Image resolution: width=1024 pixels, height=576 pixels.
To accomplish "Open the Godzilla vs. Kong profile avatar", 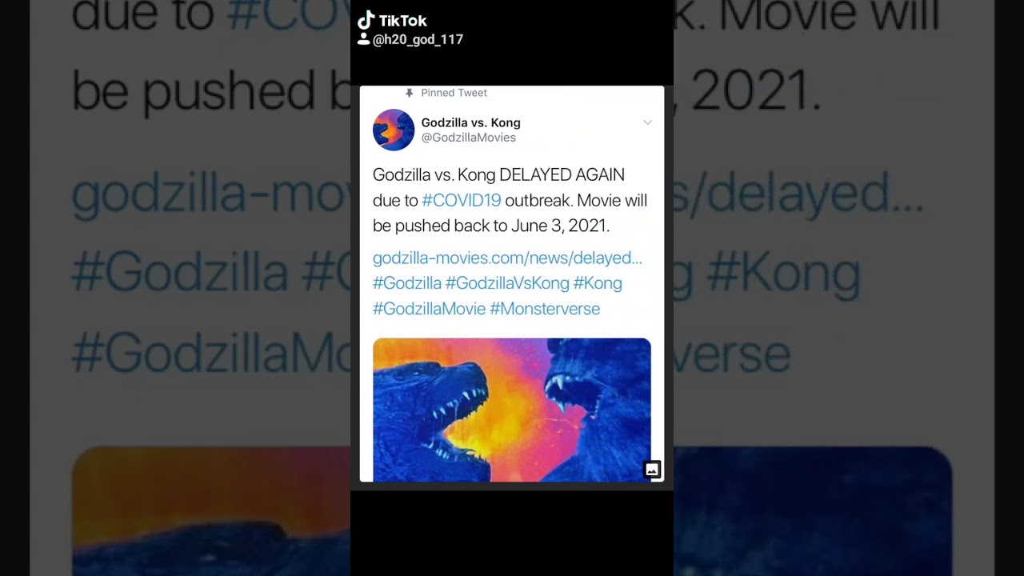I will click(394, 130).
